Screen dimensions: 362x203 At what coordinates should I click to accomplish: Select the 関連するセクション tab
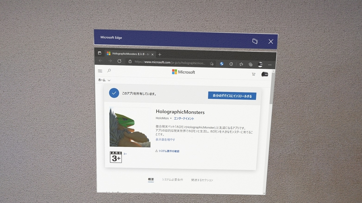tap(202, 180)
